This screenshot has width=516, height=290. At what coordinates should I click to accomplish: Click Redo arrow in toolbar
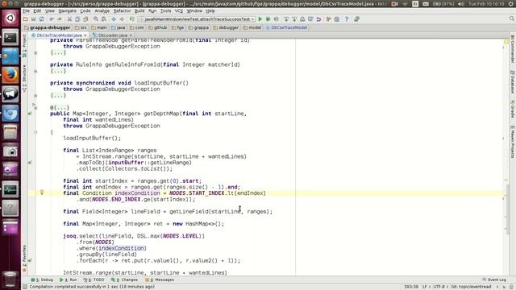pos(59,19)
